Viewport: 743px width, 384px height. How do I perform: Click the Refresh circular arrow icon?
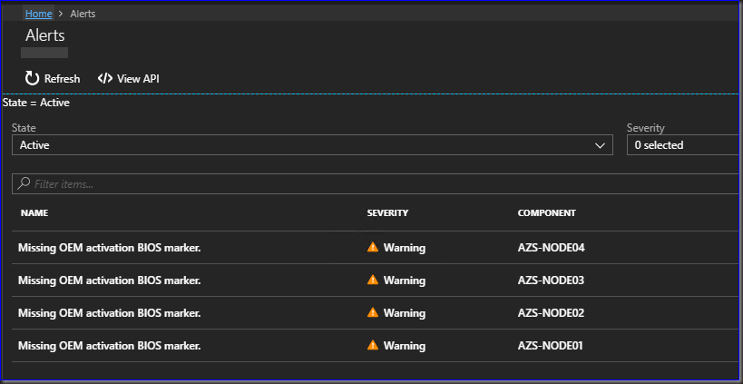(x=33, y=79)
